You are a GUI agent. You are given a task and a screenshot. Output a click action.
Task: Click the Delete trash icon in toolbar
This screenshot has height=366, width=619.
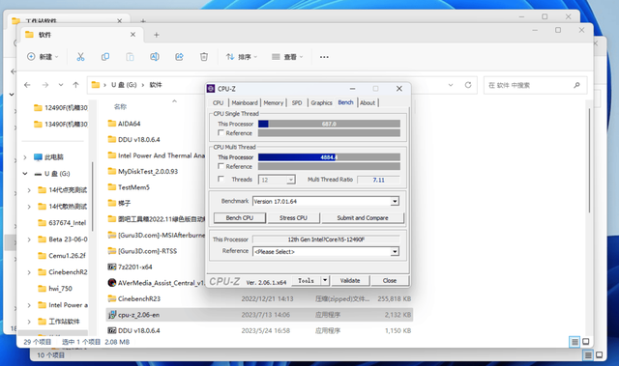click(x=204, y=57)
